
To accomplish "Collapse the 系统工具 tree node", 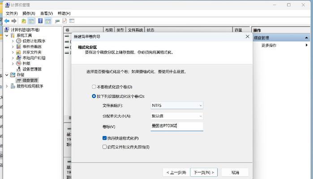I will point(7,35).
